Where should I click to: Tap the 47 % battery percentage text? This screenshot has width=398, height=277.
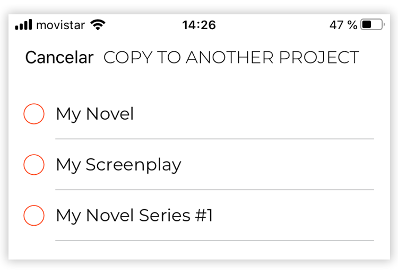click(x=343, y=25)
